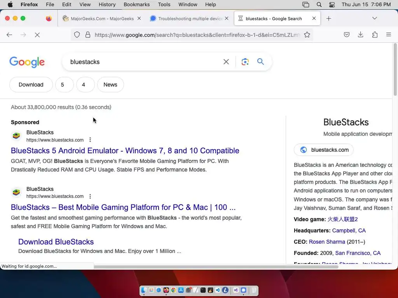Stop the page loading with X button
398x298 pixels.
[37, 35]
